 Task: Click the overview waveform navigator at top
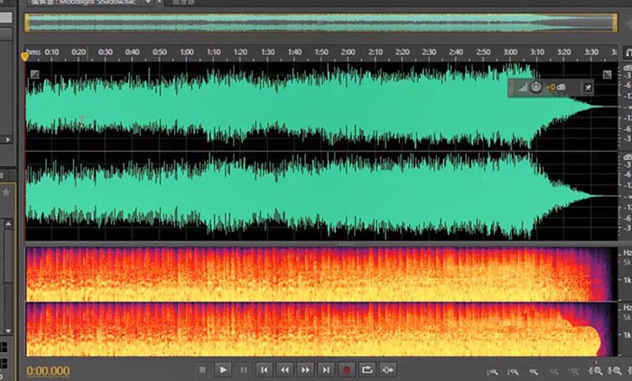pos(316,23)
